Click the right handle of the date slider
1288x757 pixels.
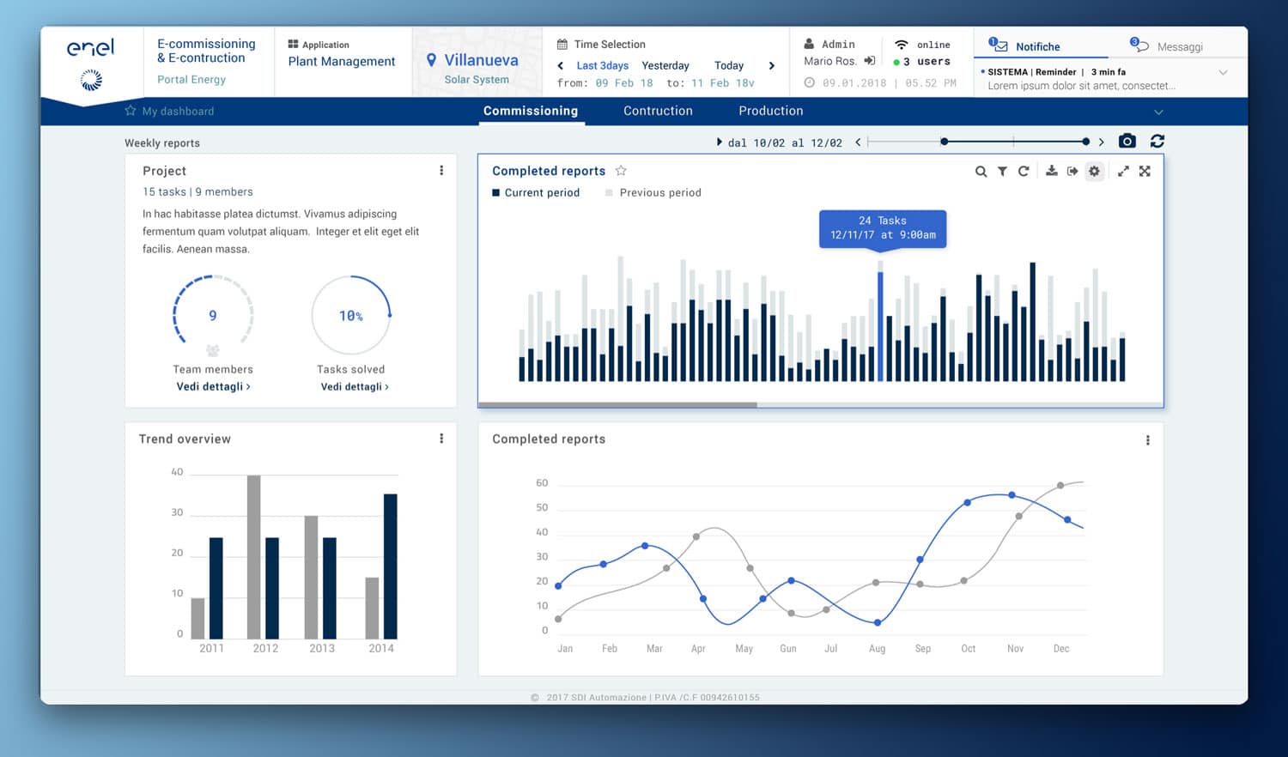[x=1086, y=142]
